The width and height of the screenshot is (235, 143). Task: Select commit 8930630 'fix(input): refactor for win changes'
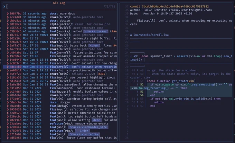(60, 109)
